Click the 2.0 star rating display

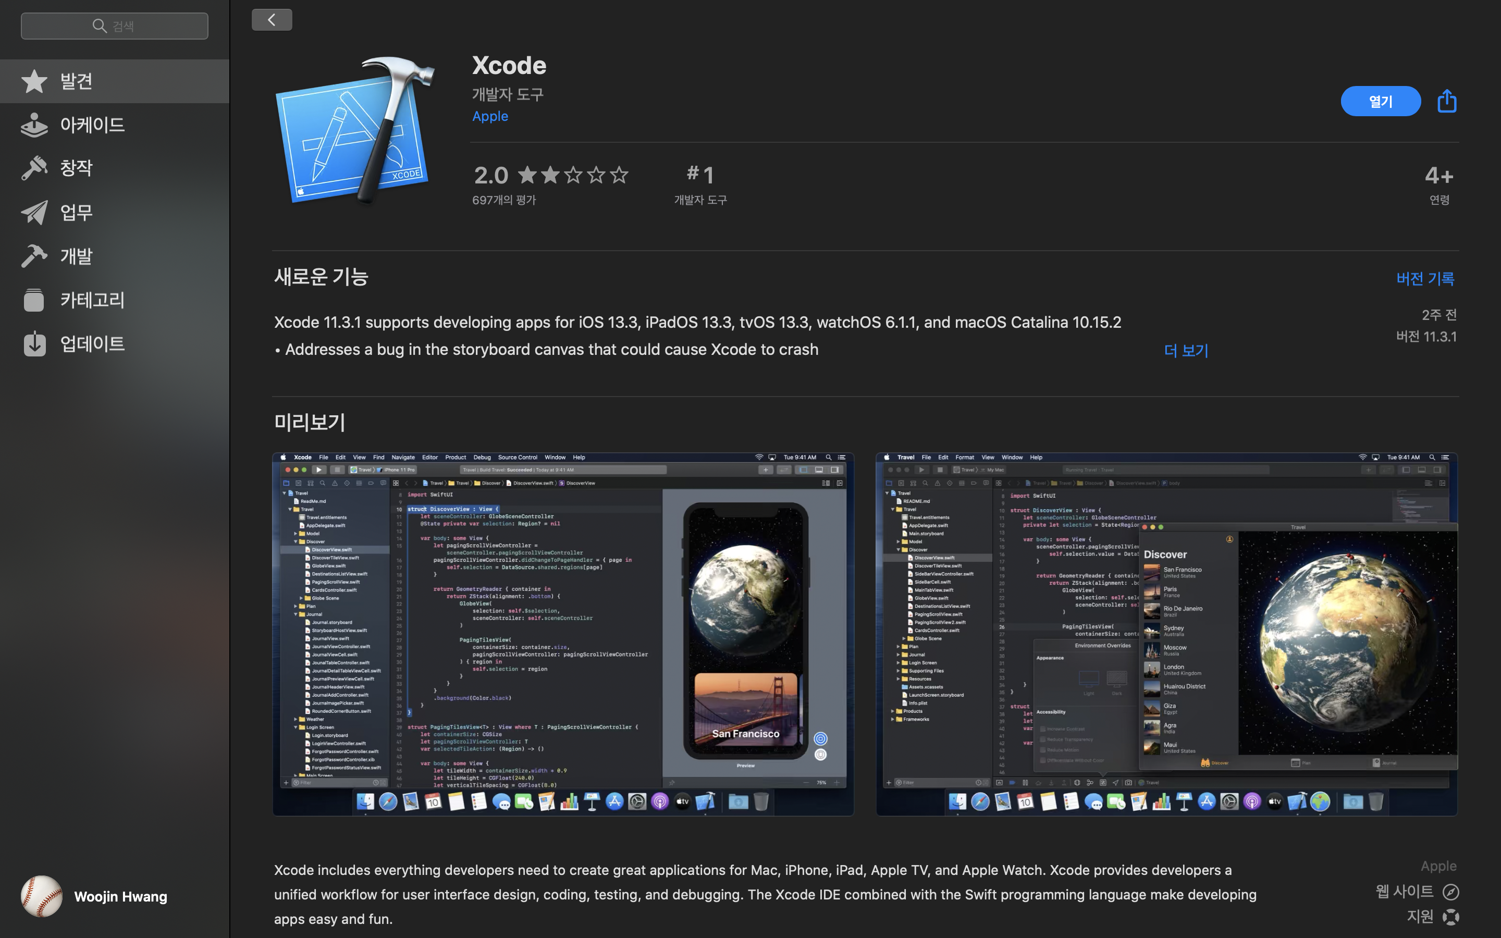coord(550,176)
